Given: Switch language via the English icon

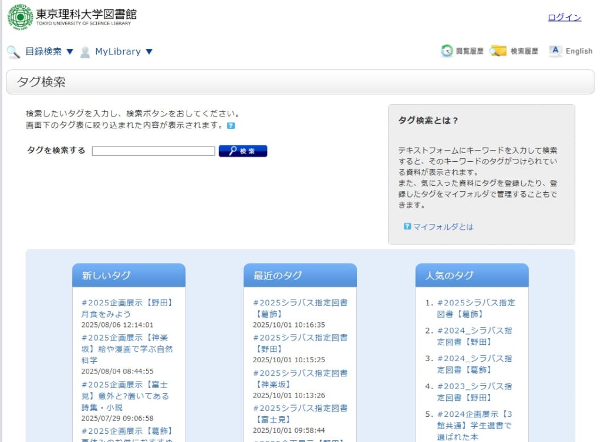Looking at the screenshot, I should (x=555, y=52).
